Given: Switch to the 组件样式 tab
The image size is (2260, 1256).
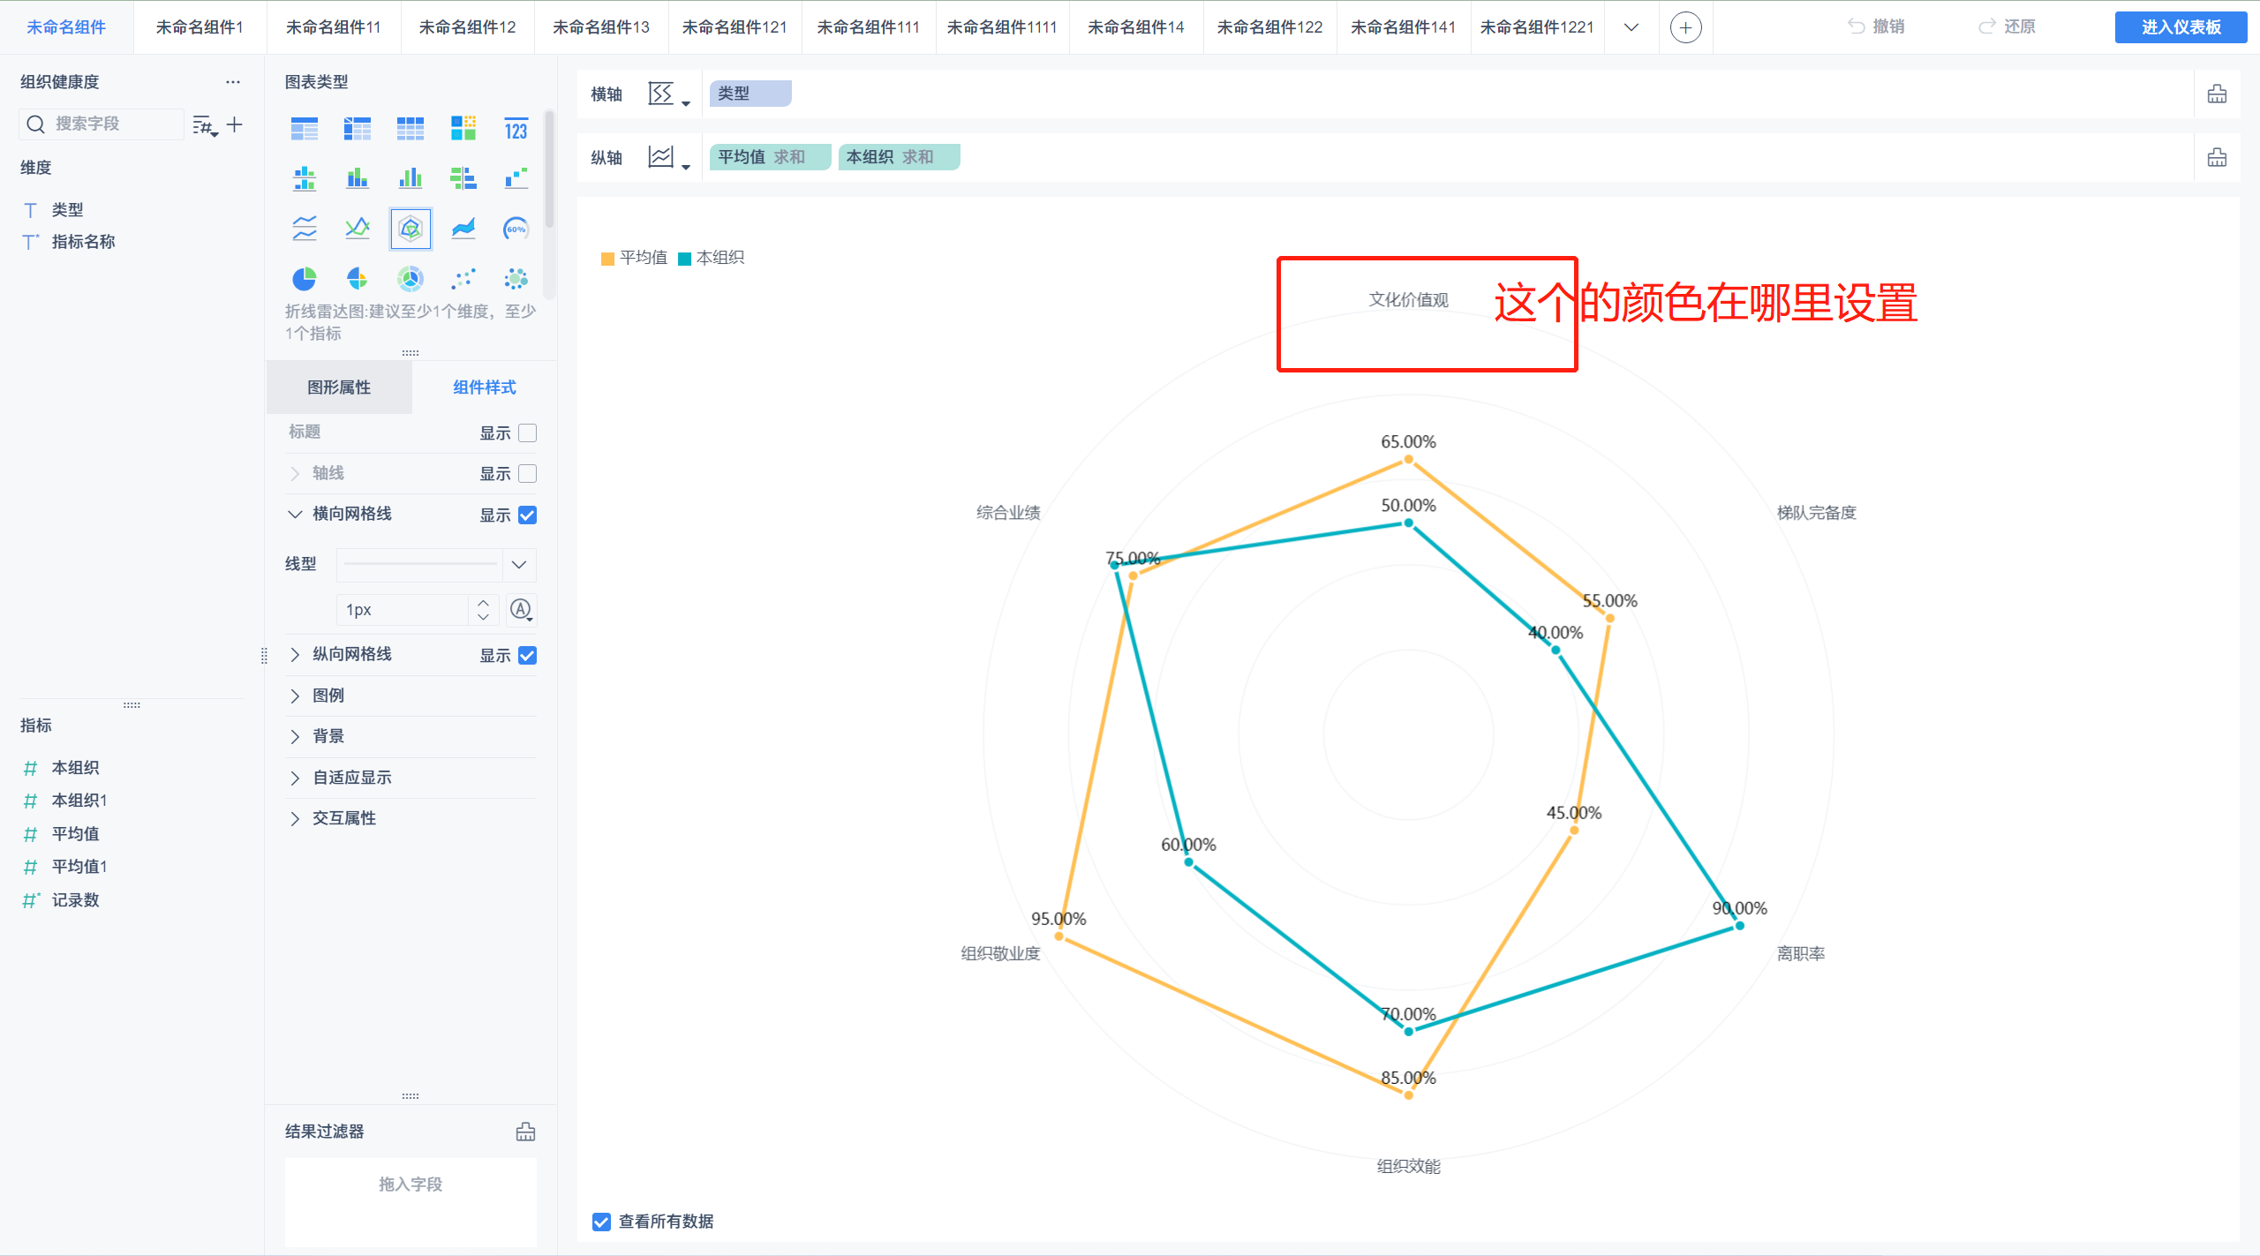Looking at the screenshot, I should (x=484, y=387).
